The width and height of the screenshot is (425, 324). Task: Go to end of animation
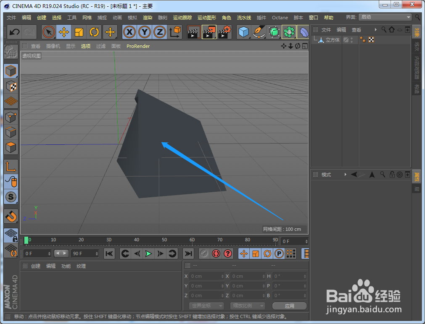[188, 253]
